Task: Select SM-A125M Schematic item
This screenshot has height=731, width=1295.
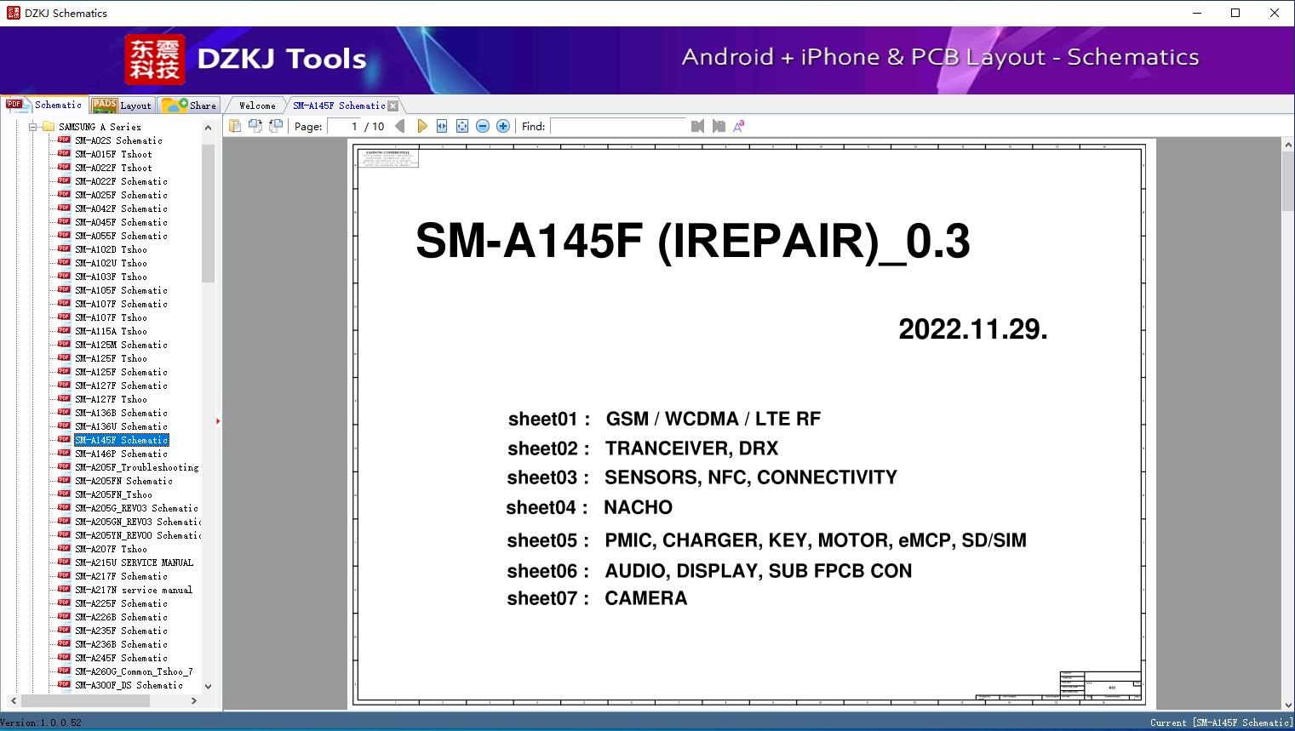Action: 121,345
